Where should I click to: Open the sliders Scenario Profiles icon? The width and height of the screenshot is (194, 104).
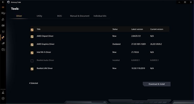pos(3,32)
